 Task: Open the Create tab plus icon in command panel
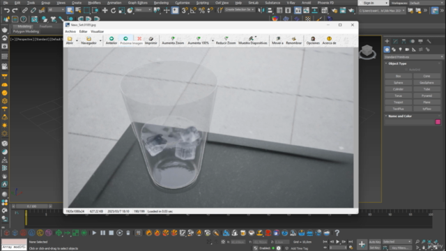pos(387,41)
